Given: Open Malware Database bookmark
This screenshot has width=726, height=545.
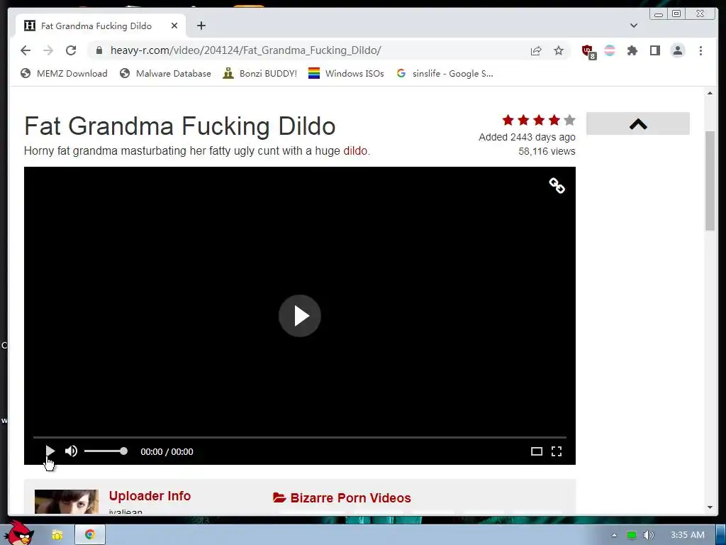Looking at the screenshot, I should (x=165, y=73).
